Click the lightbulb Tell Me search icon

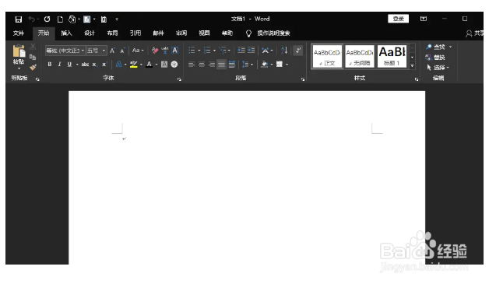(x=248, y=33)
